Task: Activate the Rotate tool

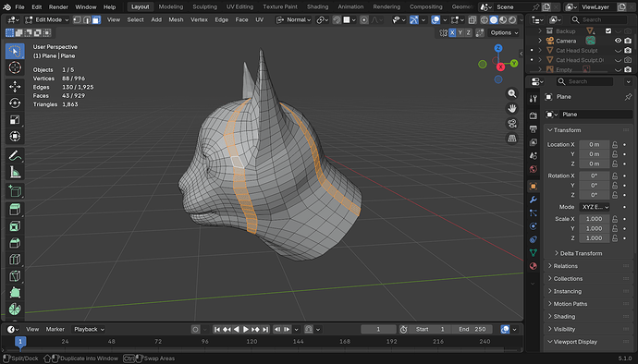Action: pos(15,103)
